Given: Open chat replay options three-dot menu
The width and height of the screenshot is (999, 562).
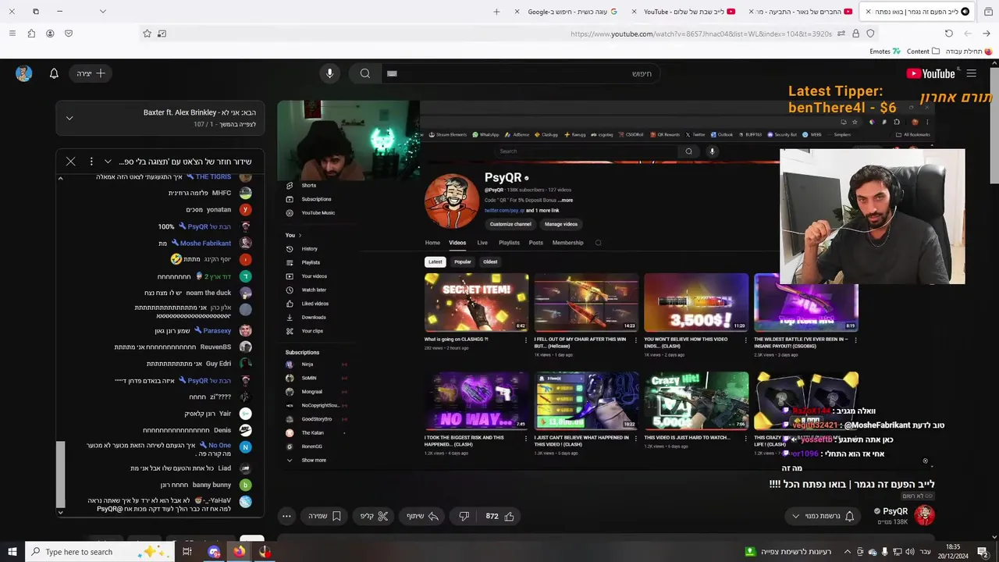Looking at the screenshot, I should click(x=91, y=162).
